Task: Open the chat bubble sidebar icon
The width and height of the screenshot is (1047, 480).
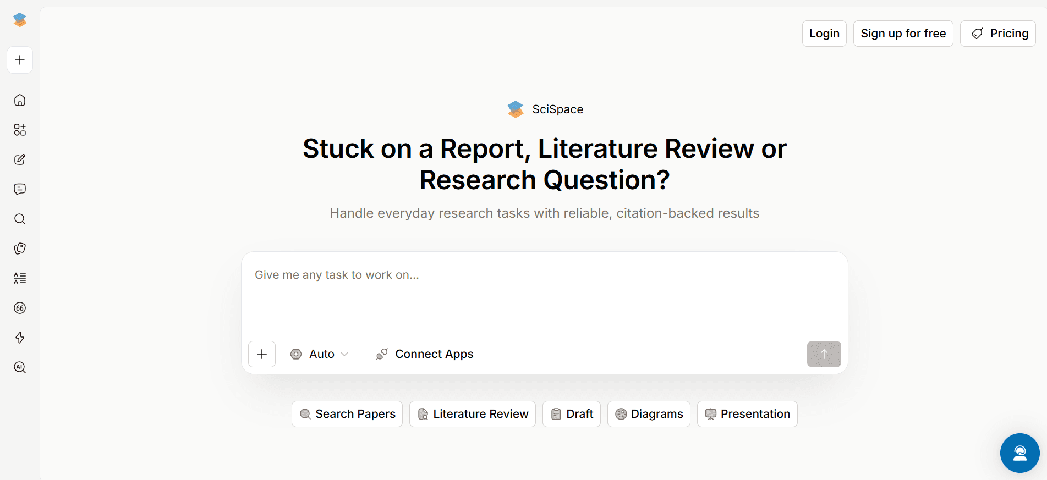Action: (x=20, y=189)
